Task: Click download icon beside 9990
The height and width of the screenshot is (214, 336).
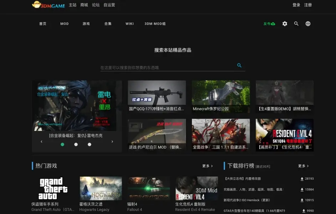Action: [304, 211]
